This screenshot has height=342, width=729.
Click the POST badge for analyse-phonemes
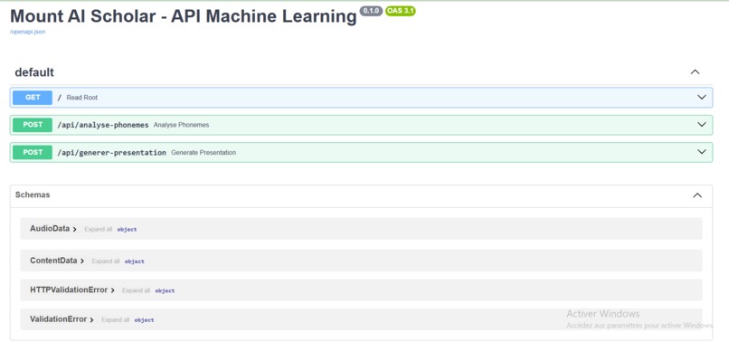point(33,125)
